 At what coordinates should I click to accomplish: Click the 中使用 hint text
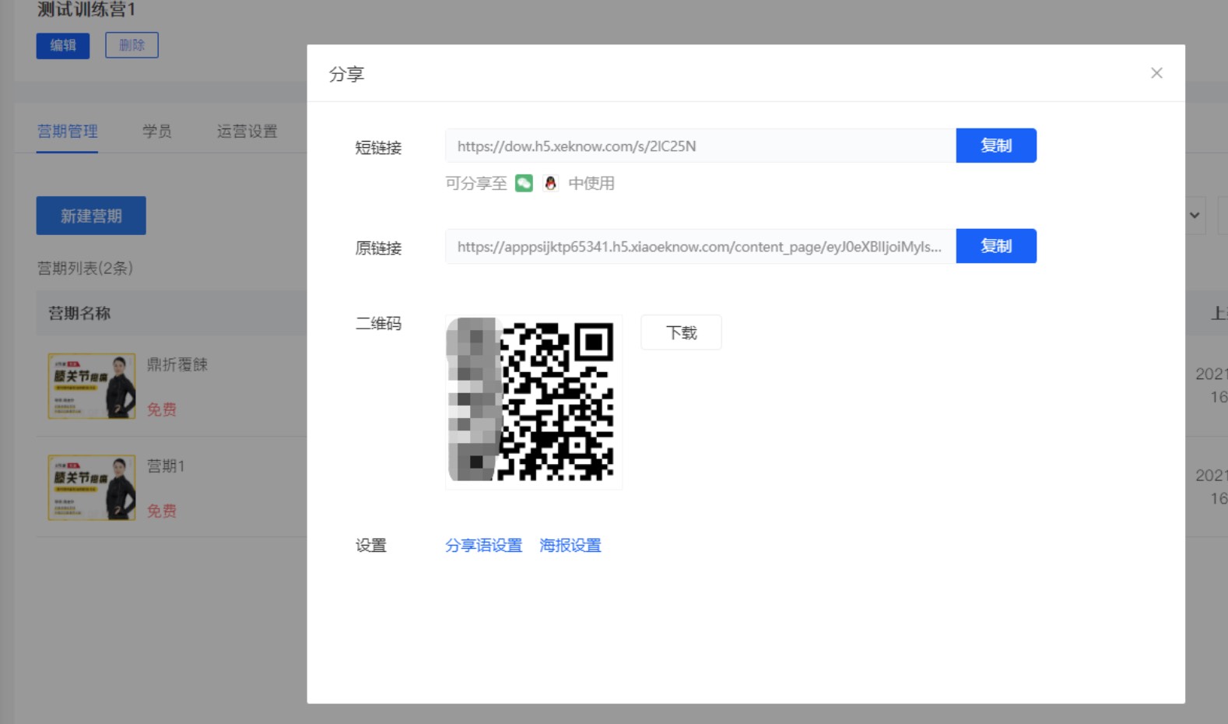pyautogui.click(x=591, y=183)
